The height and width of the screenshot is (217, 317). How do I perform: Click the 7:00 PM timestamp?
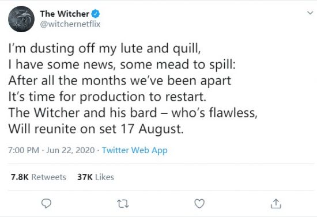coord(24,150)
